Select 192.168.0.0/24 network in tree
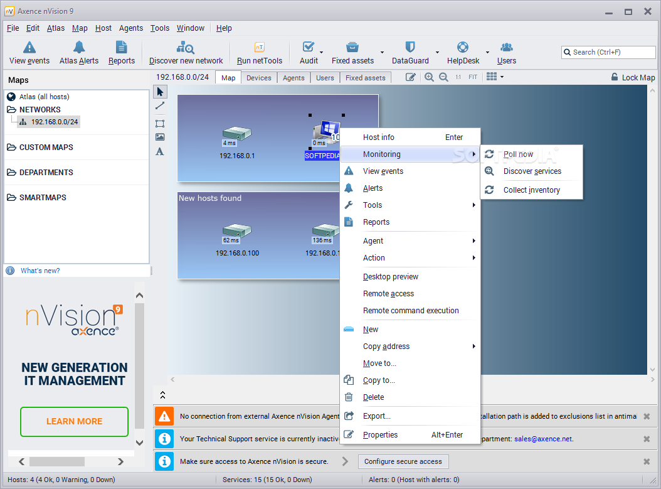Viewport: 661px width, 489px height. click(x=55, y=122)
